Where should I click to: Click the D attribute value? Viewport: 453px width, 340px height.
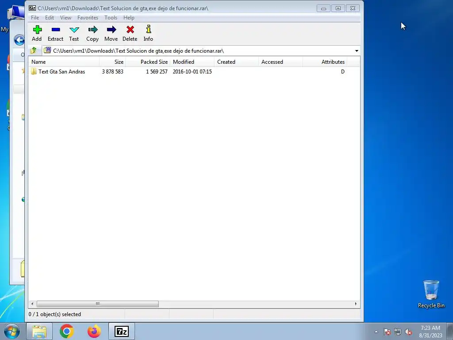click(343, 71)
